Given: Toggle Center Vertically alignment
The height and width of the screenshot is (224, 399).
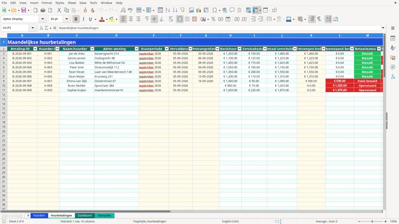Looking at the screenshot, I should point(154,19).
